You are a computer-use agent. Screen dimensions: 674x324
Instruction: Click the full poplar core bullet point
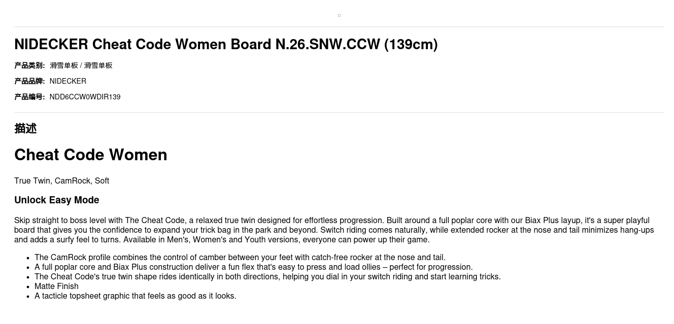253,267
